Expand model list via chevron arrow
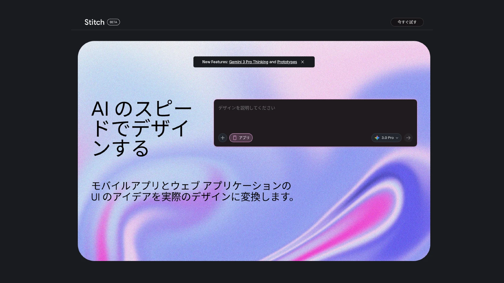This screenshot has width=504, height=283. pyautogui.click(x=397, y=138)
